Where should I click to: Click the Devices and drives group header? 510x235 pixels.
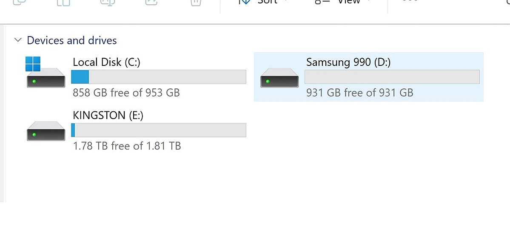pyautogui.click(x=71, y=40)
